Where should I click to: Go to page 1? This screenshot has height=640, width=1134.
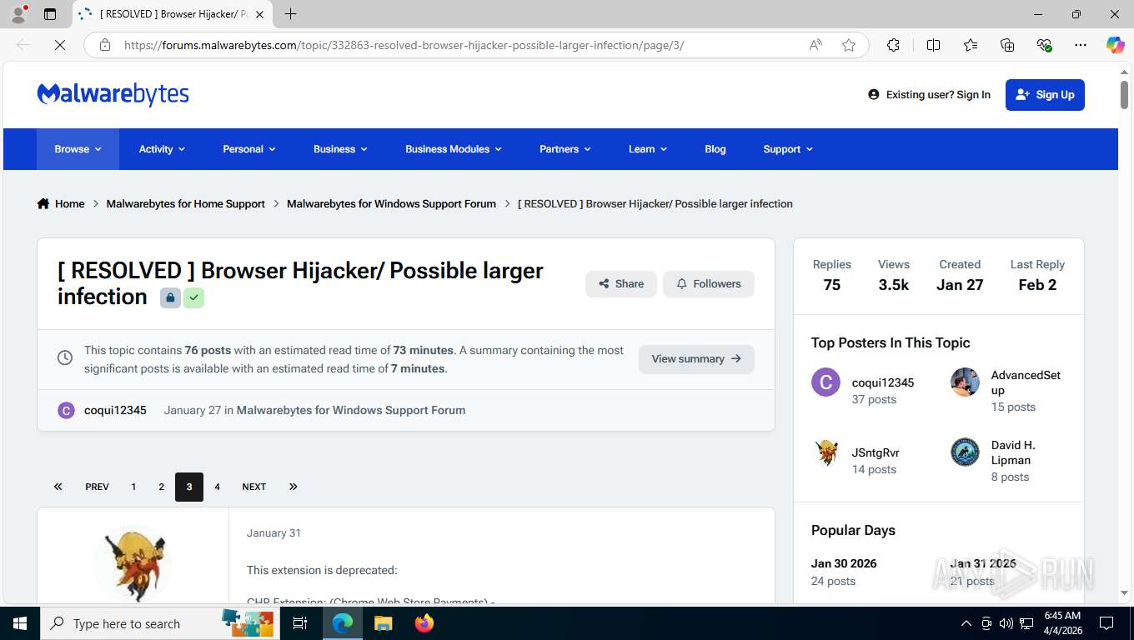133,487
